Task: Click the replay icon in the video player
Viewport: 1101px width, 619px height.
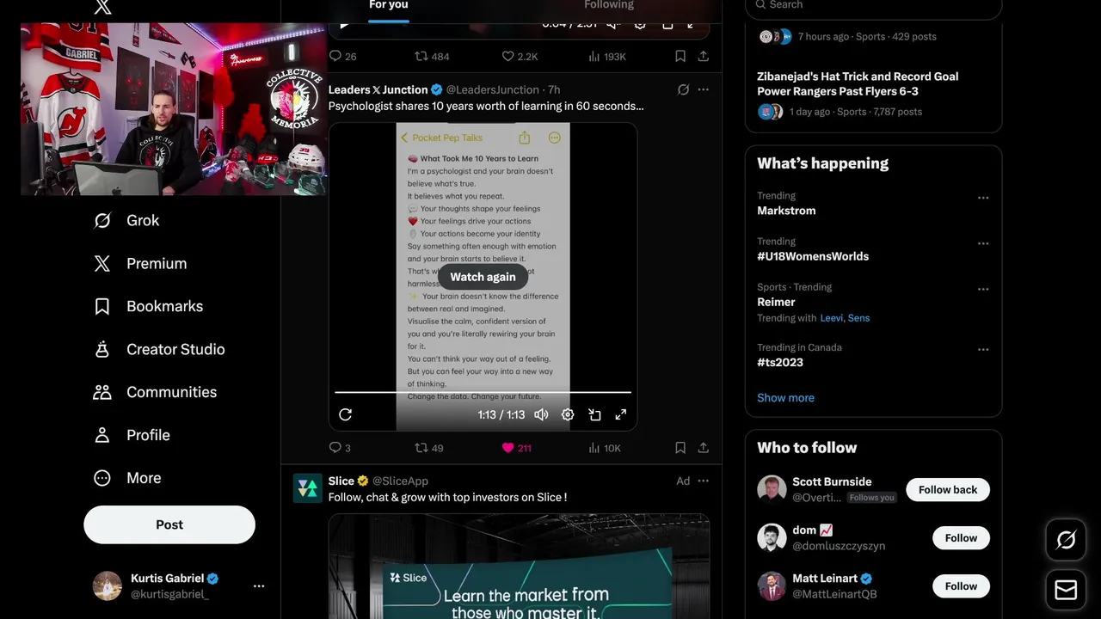Action: point(345,414)
